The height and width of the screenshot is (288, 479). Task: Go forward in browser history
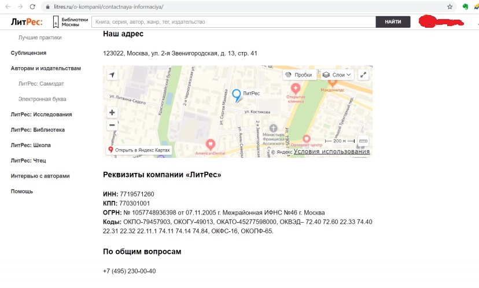pyautogui.click(x=20, y=6)
